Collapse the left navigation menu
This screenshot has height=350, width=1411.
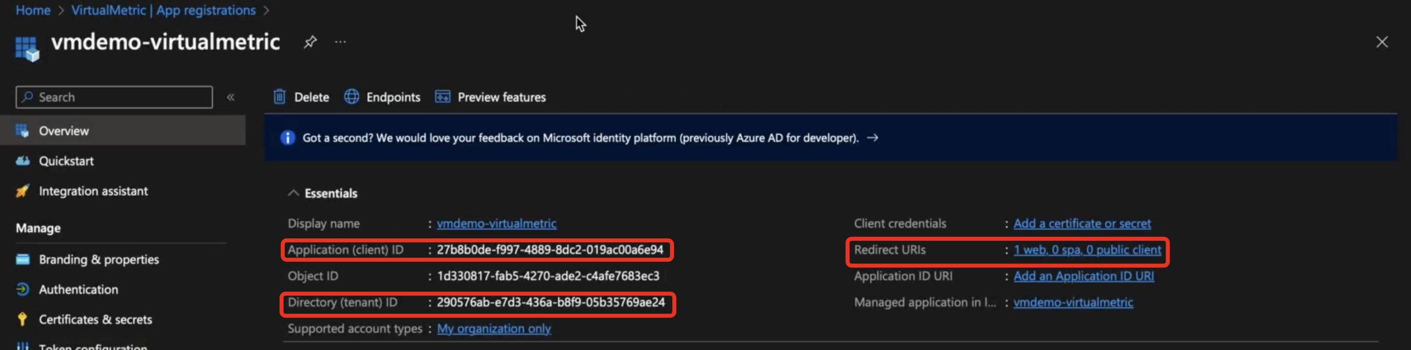point(230,97)
